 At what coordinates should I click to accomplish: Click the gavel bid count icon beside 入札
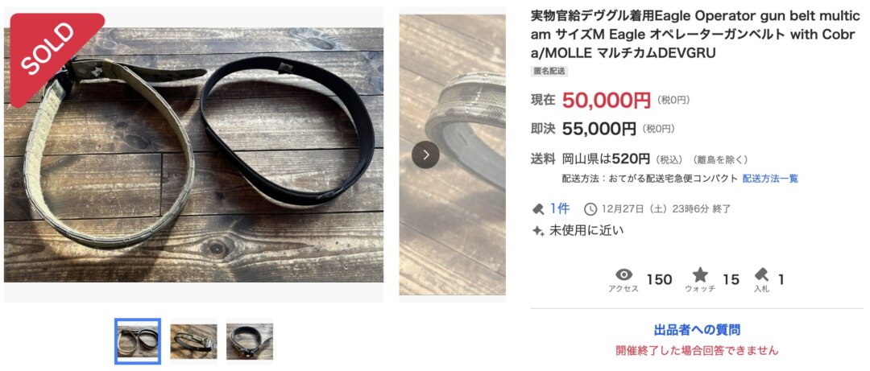[761, 274]
